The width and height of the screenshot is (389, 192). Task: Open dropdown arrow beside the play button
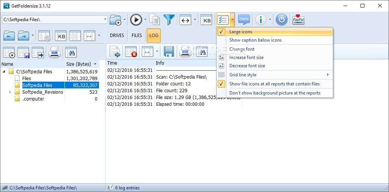[145, 20]
